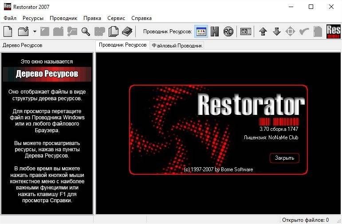
Task: Open the Help book icon
Action: [x=127, y=31]
